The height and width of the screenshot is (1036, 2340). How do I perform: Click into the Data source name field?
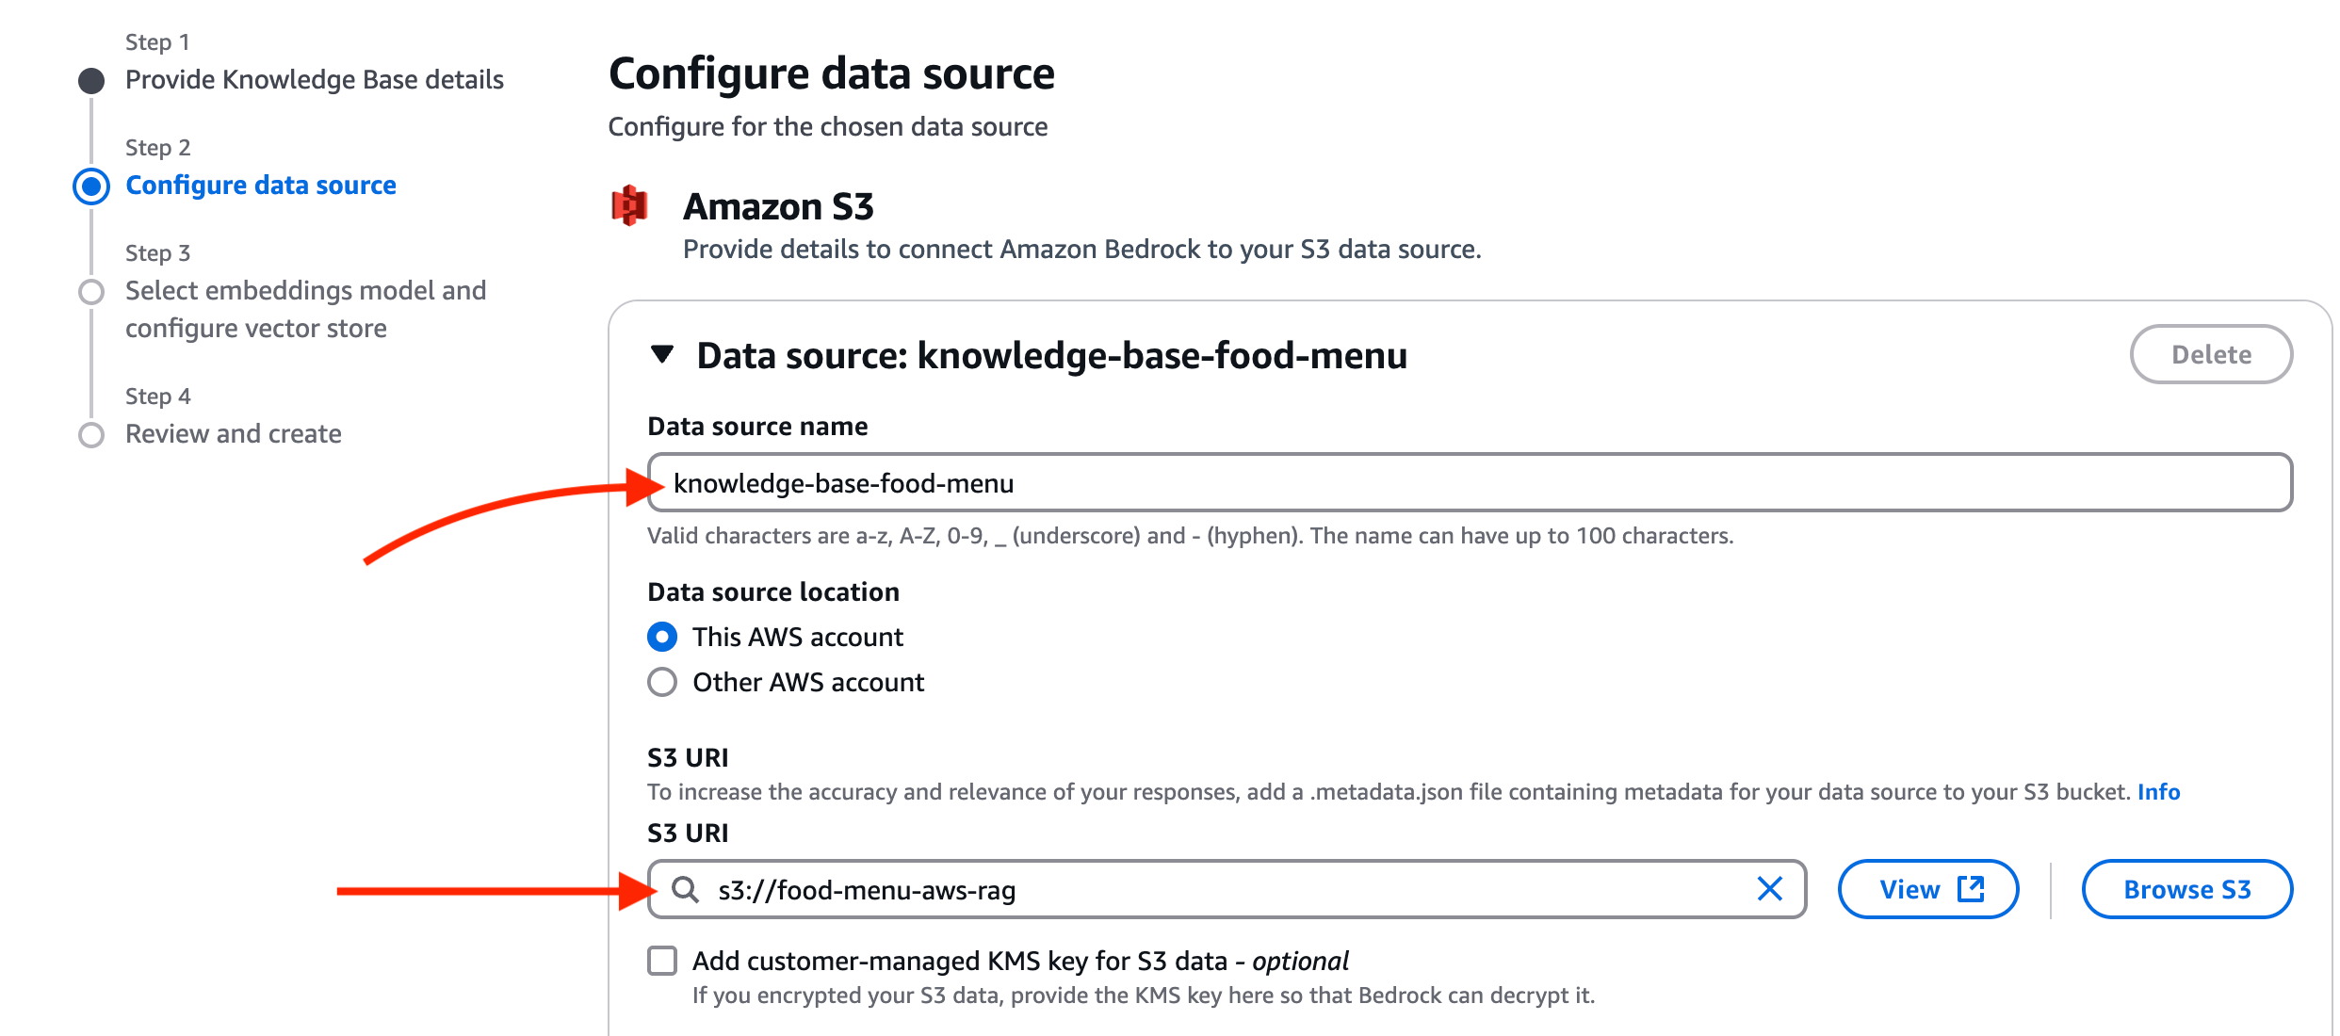pos(1470,483)
